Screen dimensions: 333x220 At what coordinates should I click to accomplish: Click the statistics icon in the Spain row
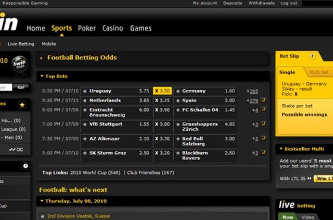(x=263, y=100)
